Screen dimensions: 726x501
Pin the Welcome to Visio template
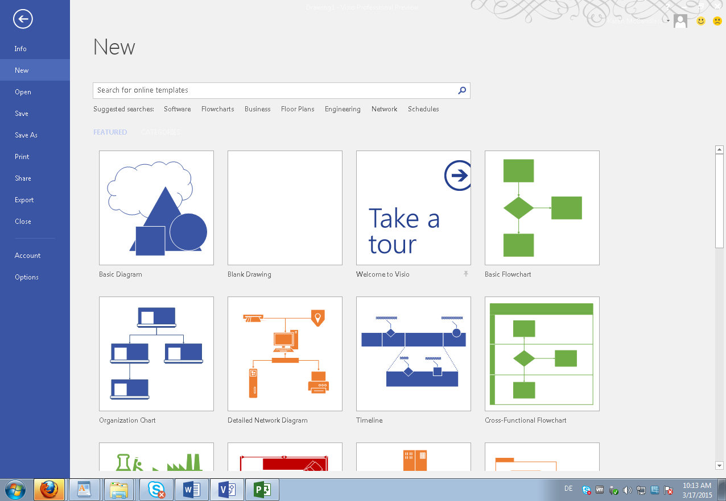point(465,274)
